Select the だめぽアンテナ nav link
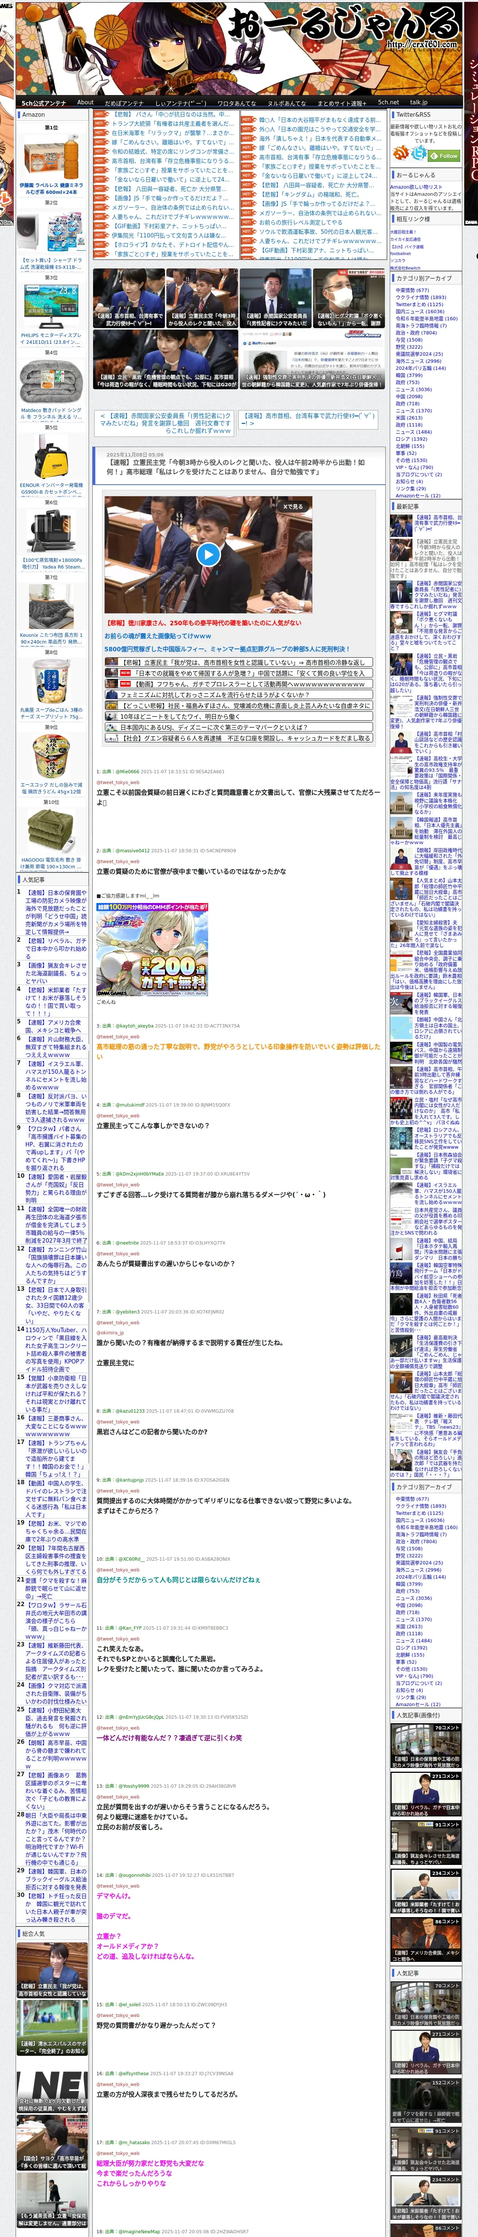This screenshot has height=2237, width=478. pos(124,103)
